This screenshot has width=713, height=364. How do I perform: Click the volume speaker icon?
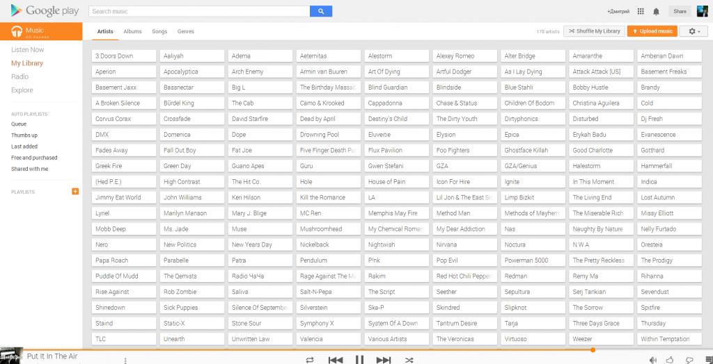tap(653, 360)
